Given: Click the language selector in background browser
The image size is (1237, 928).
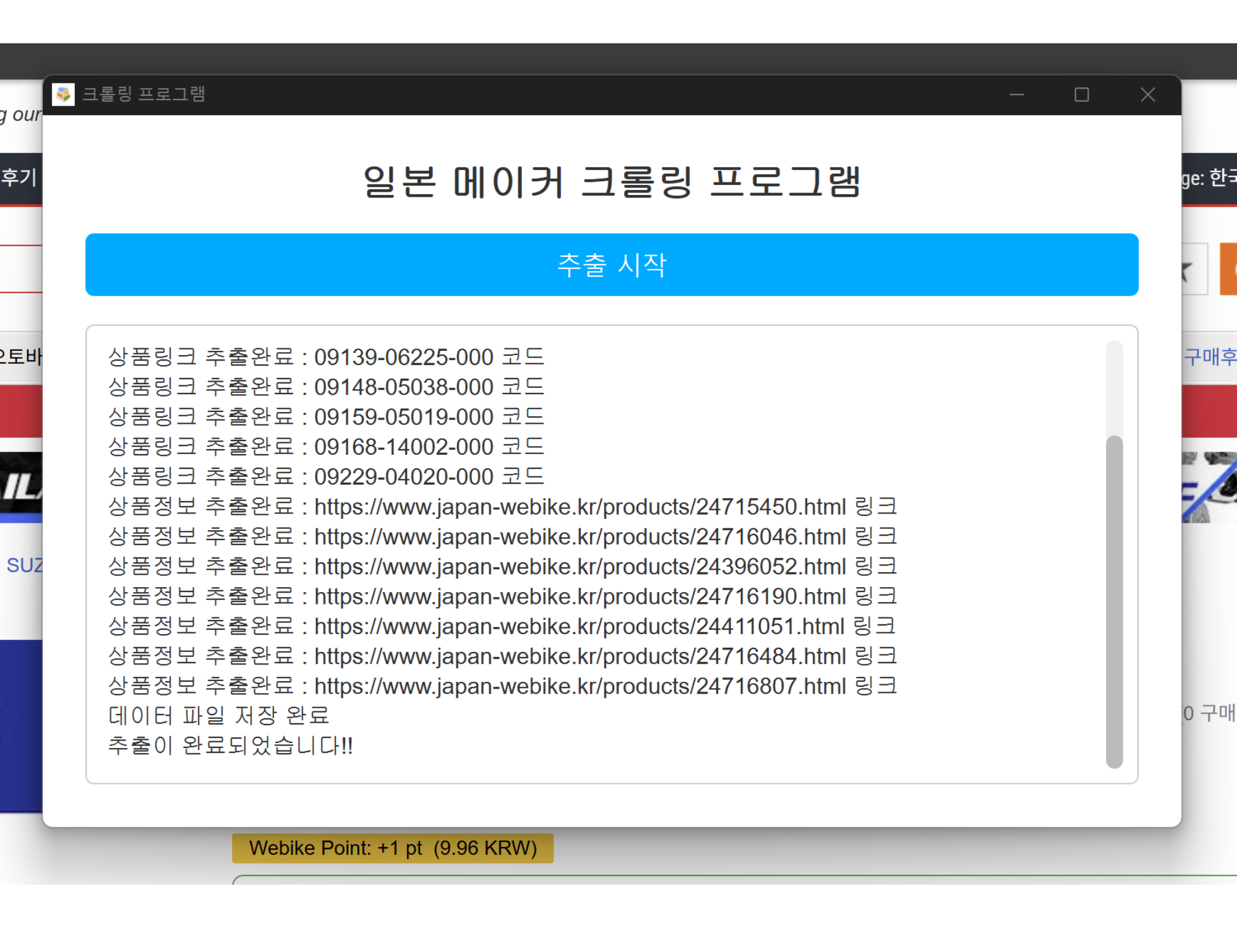Looking at the screenshot, I should [x=1209, y=178].
